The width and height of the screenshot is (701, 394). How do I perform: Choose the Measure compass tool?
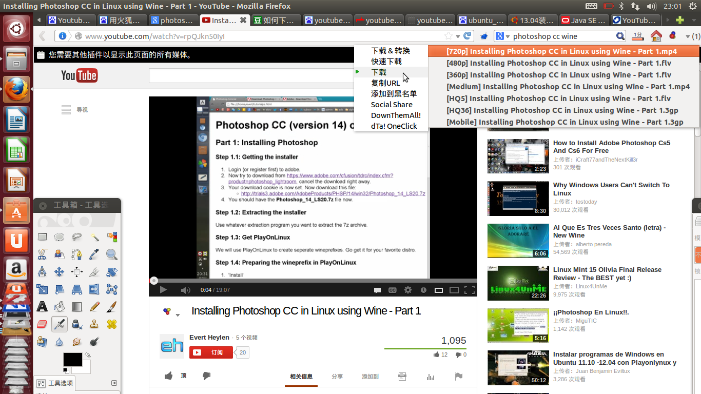click(42, 272)
